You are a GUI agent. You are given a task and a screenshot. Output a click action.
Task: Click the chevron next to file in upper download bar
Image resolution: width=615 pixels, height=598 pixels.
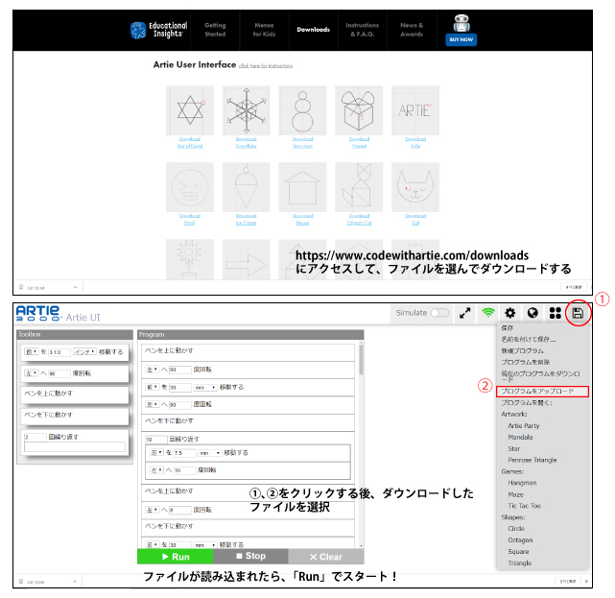point(75,287)
